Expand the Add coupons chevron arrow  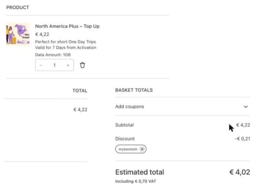[246, 107]
